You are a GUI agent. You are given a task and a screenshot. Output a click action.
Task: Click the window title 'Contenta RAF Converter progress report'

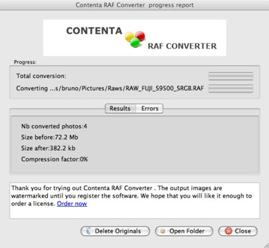[x=135, y=5]
